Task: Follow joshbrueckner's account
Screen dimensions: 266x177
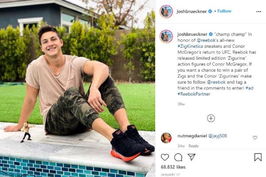Action: 224,11
